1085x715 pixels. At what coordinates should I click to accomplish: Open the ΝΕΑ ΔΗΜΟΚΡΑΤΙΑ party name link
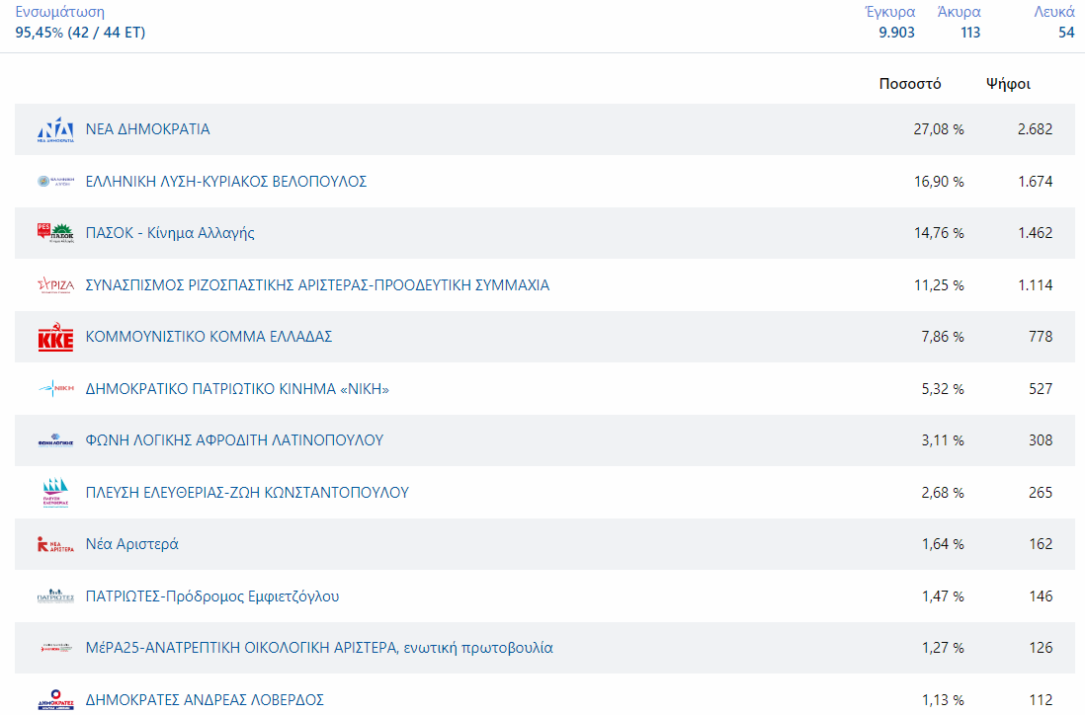147,129
